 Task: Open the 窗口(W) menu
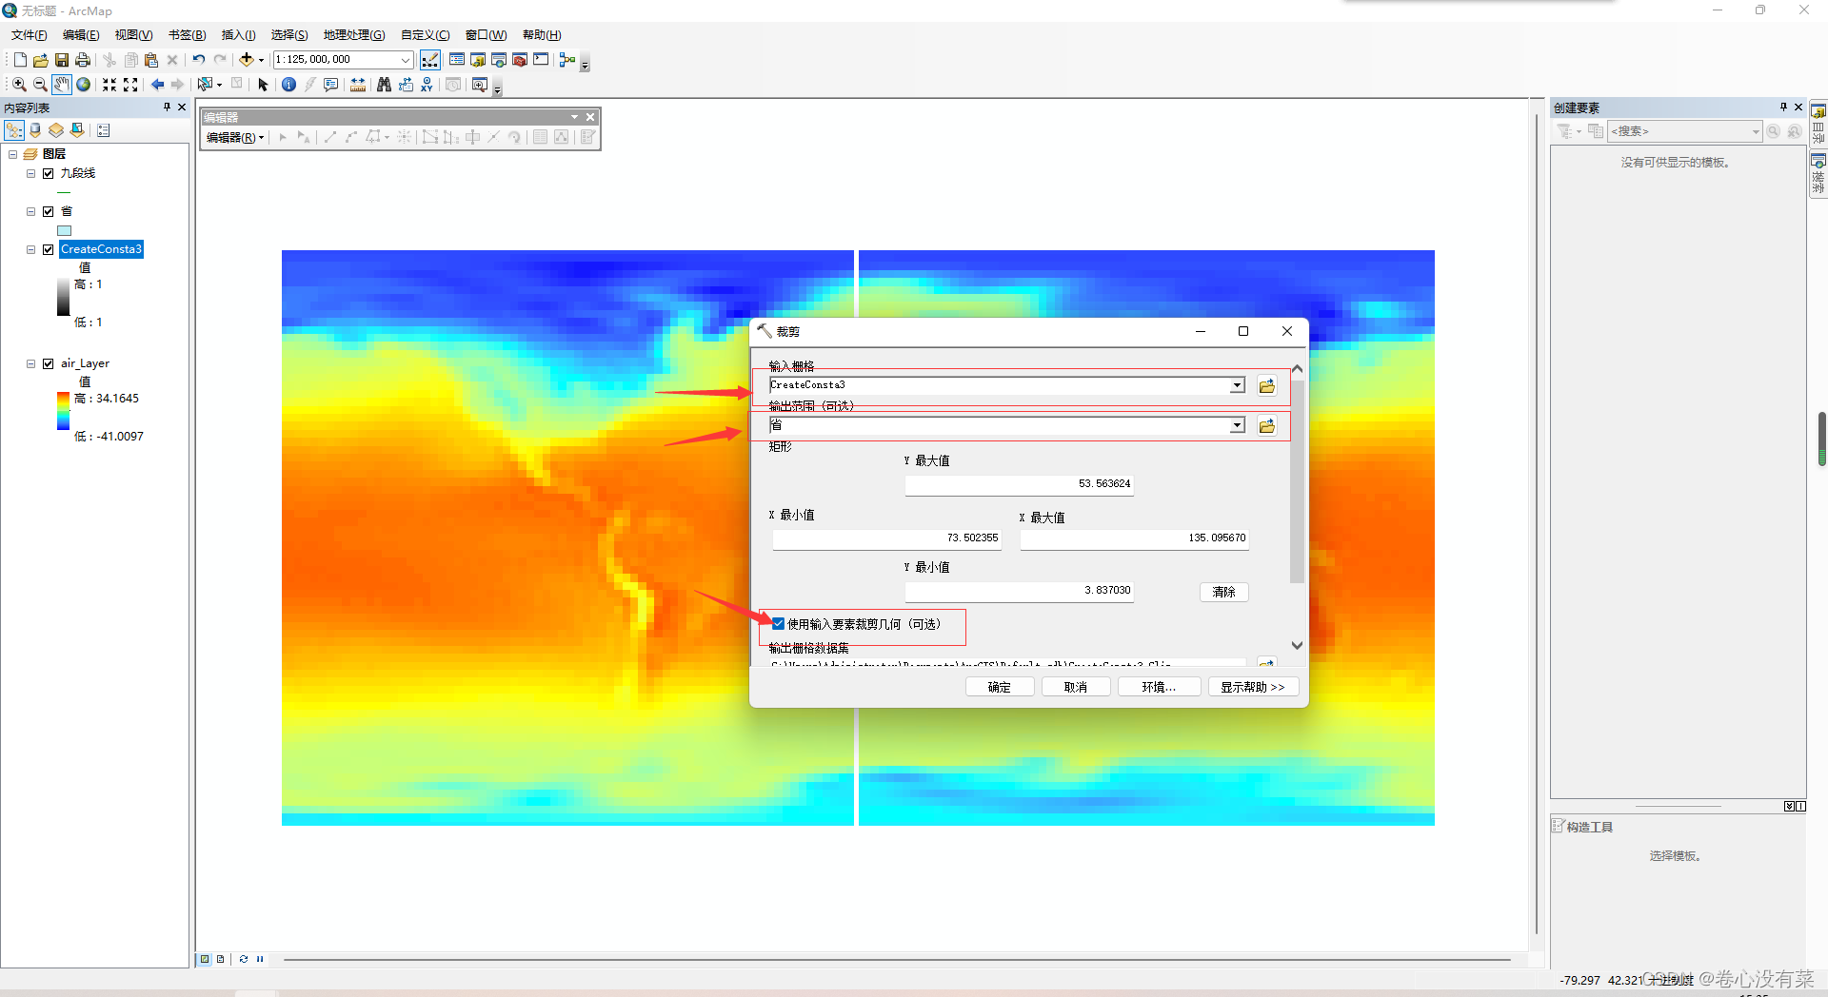click(486, 35)
